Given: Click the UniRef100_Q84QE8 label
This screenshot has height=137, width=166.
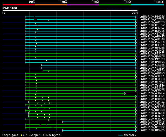Looking at the screenshot, I should tap(152, 48).
